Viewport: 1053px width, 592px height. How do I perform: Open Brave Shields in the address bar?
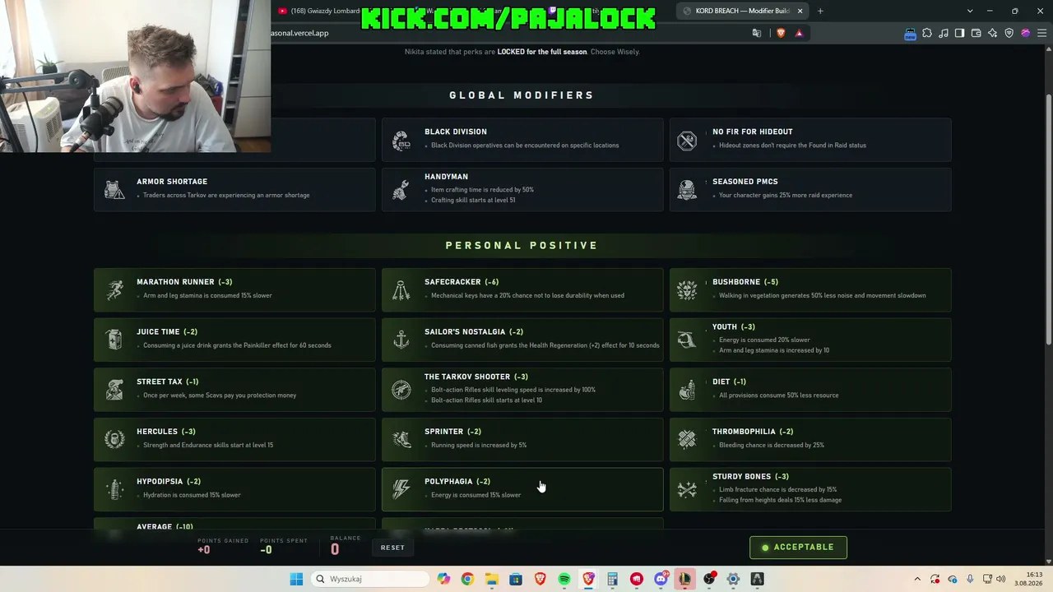tap(781, 33)
